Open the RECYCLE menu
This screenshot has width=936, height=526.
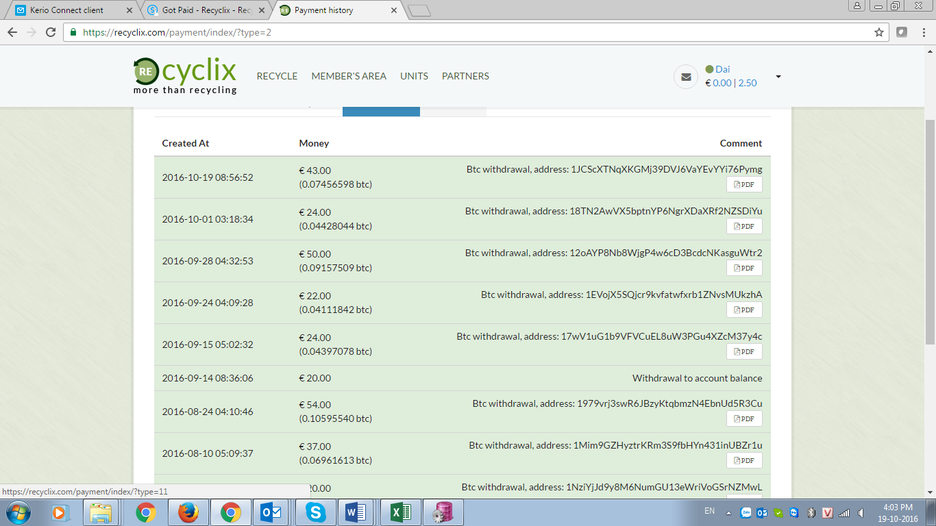277,76
